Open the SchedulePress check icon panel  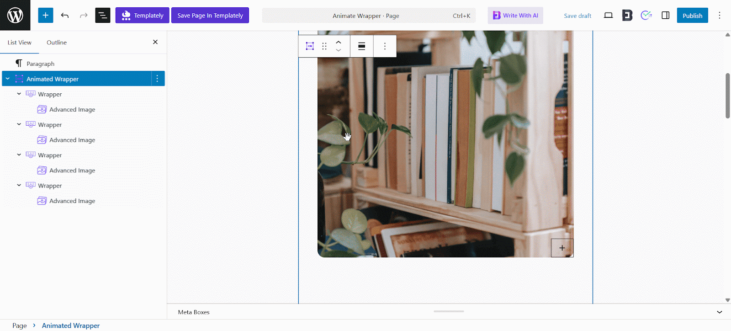(x=646, y=15)
